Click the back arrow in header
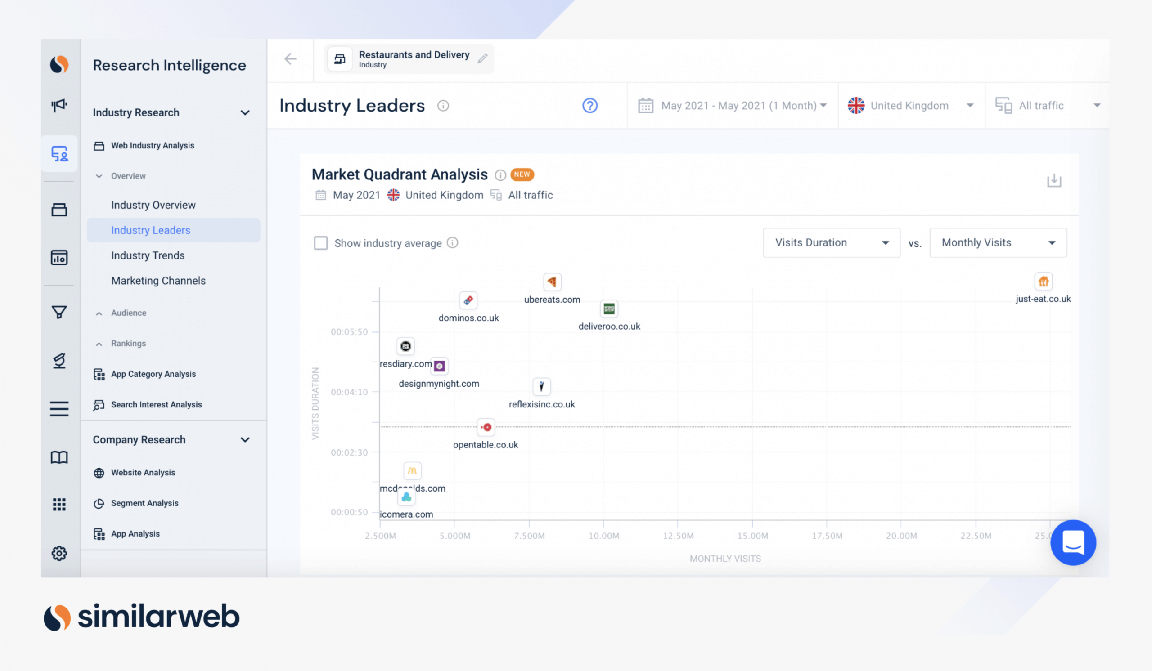This screenshot has width=1152, height=671. tap(290, 59)
